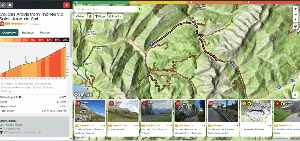
Task: Close the climb cards strip
Action: pyautogui.click(x=295, y=95)
